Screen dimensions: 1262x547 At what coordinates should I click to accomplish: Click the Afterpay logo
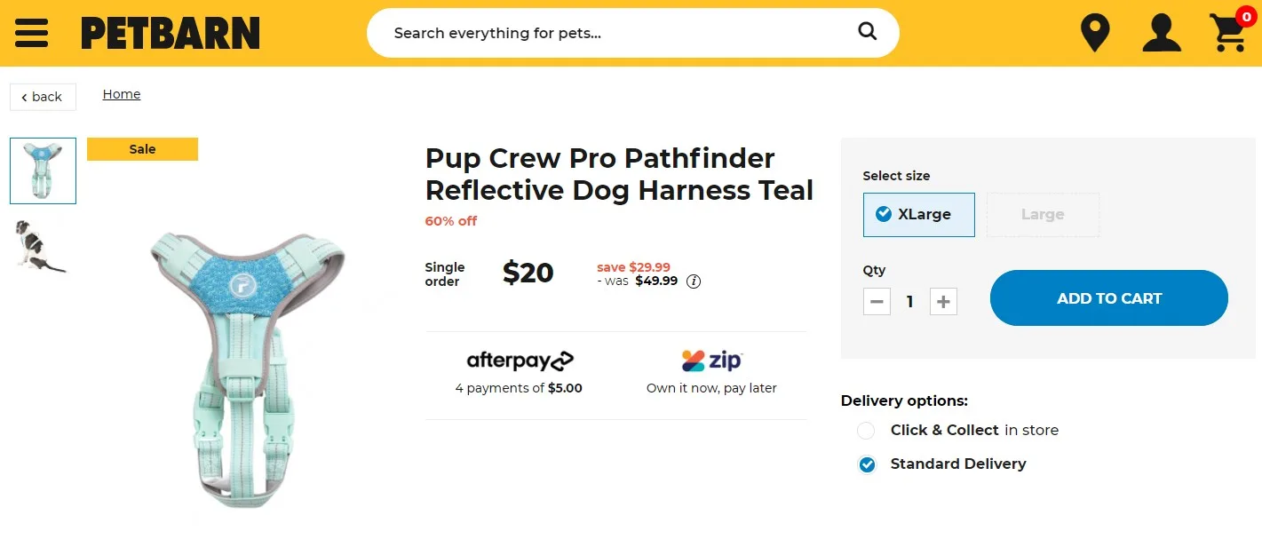click(520, 361)
